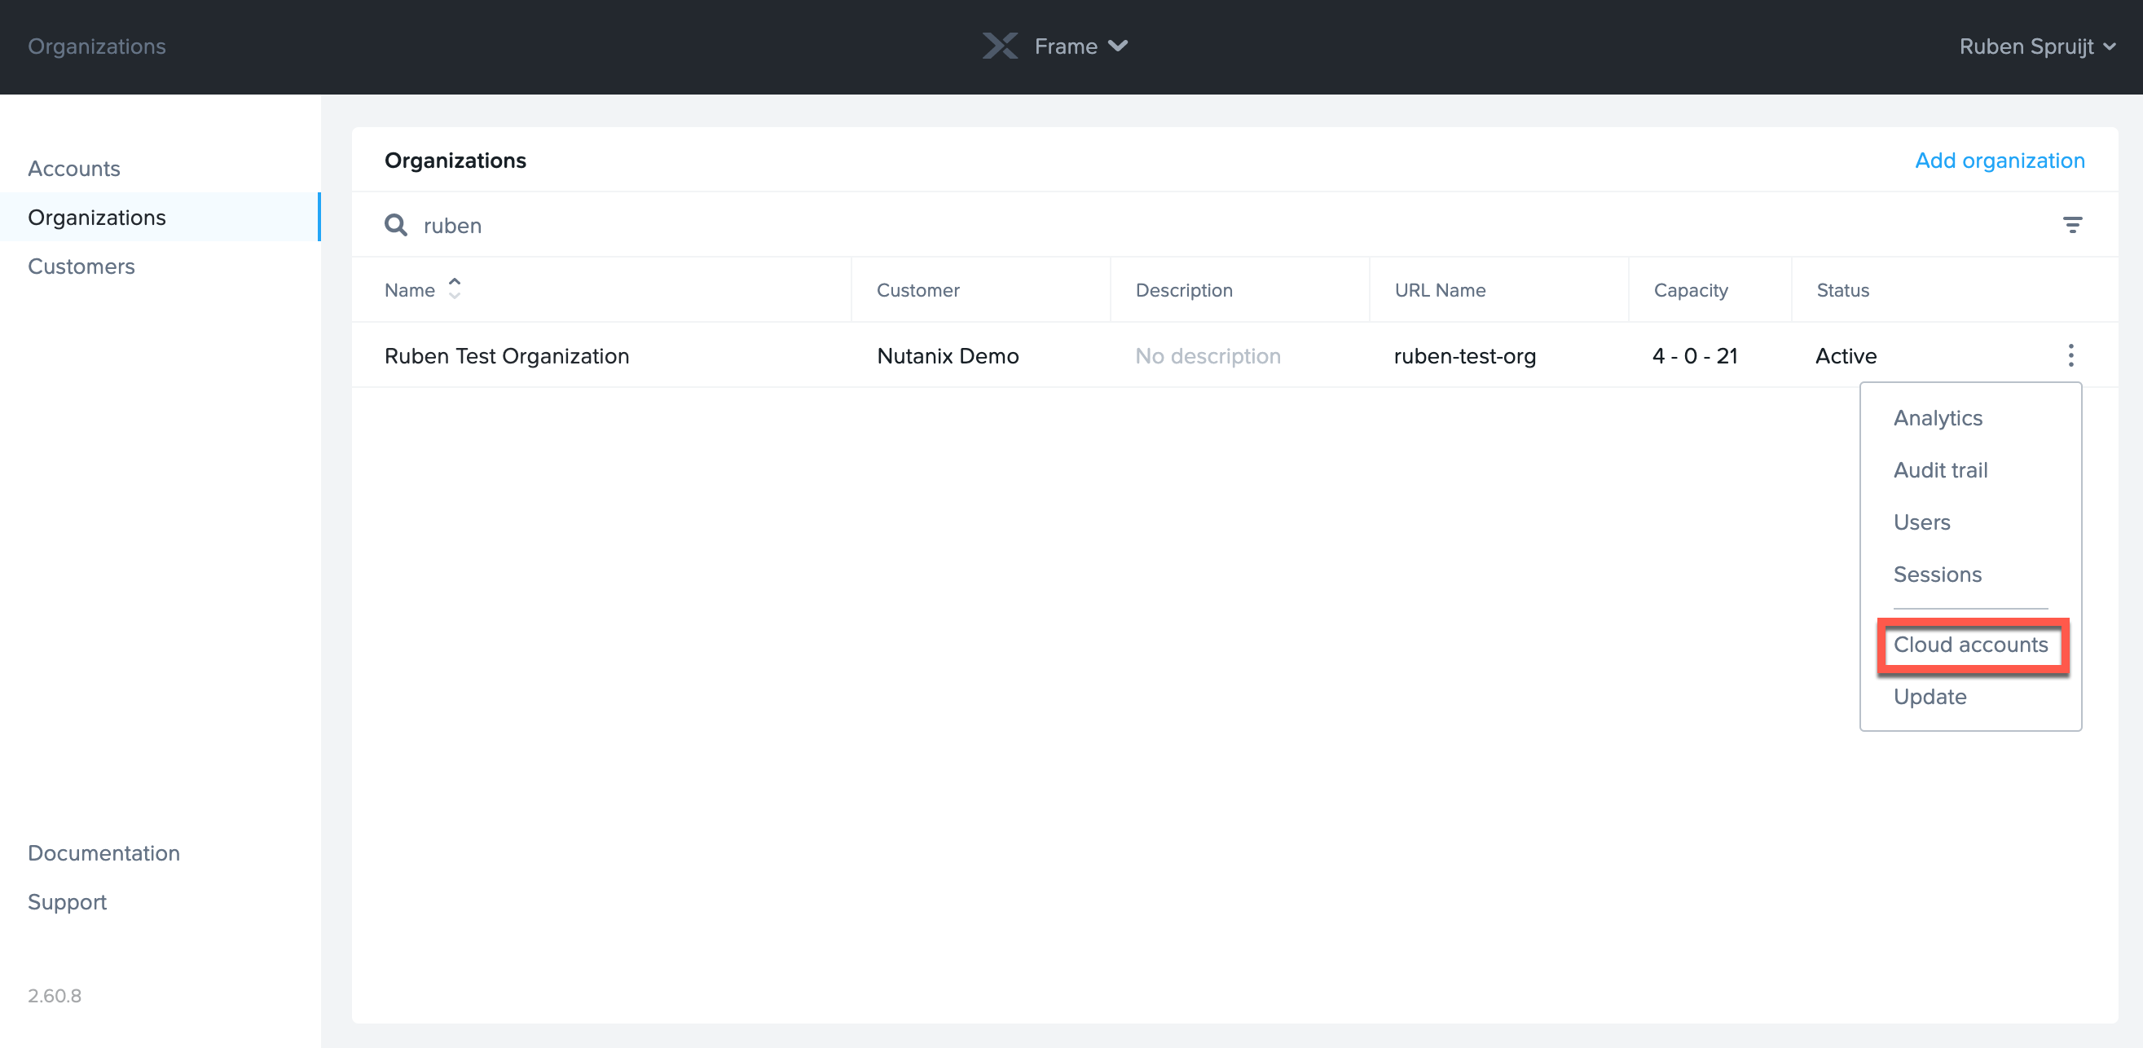2143x1048 pixels.
Task: Open Customers sidebar section
Action: [81, 266]
